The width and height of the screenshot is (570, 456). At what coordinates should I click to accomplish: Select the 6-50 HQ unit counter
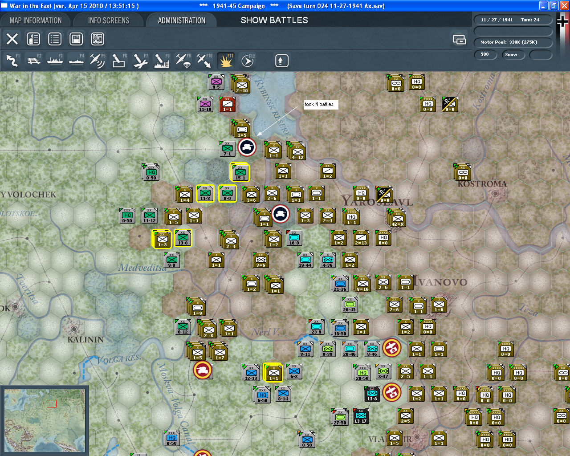click(262, 395)
